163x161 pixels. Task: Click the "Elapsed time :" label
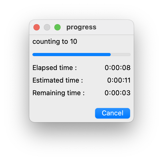pyautogui.click(x=55, y=68)
